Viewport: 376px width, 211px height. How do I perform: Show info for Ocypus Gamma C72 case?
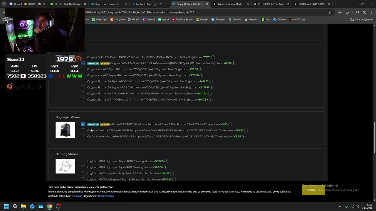[x=246, y=130]
